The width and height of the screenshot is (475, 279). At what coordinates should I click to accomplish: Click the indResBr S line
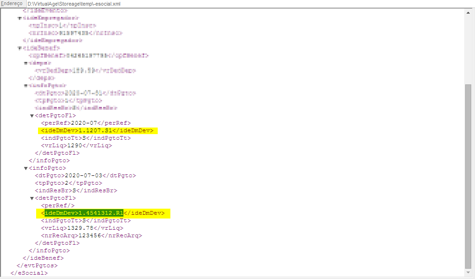[76, 191]
